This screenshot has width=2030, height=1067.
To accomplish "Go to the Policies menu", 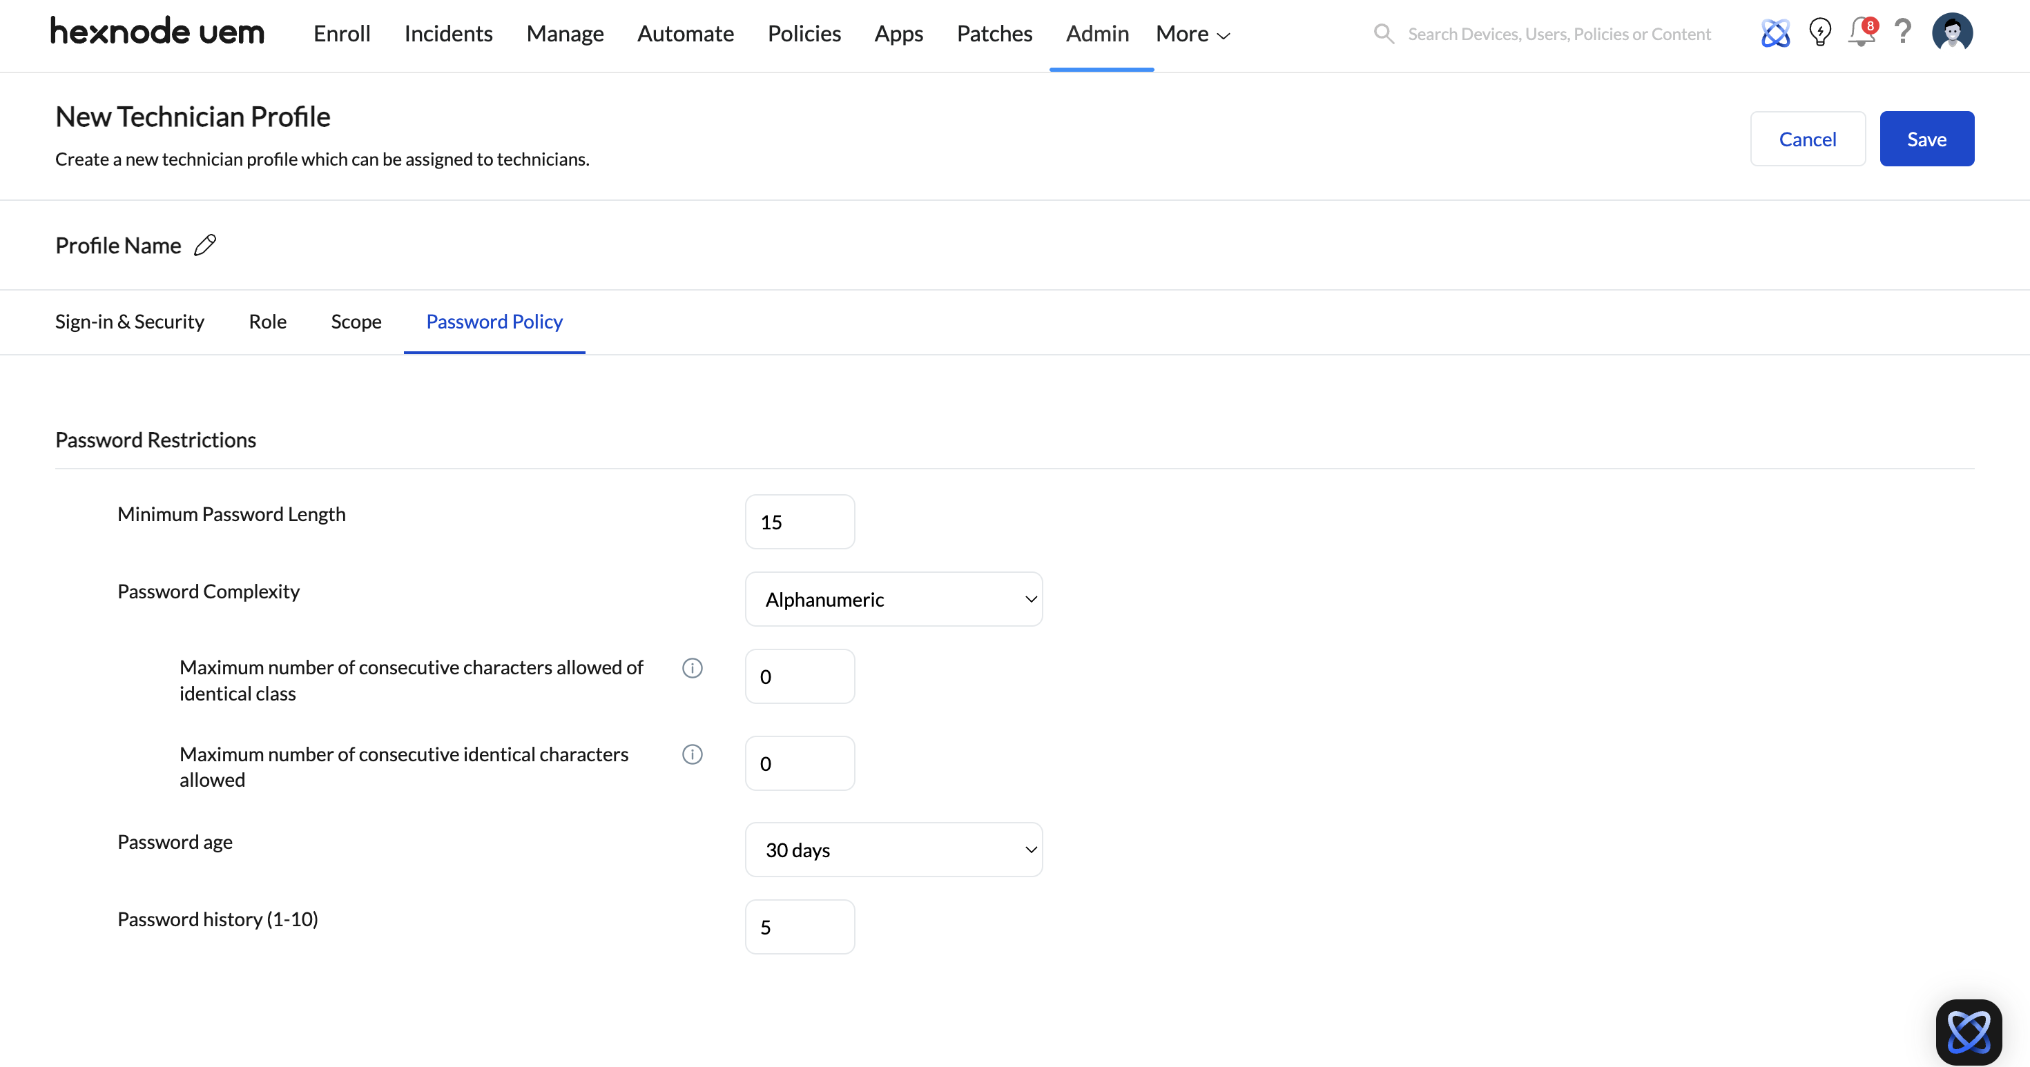I will pyautogui.click(x=804, y=34).
